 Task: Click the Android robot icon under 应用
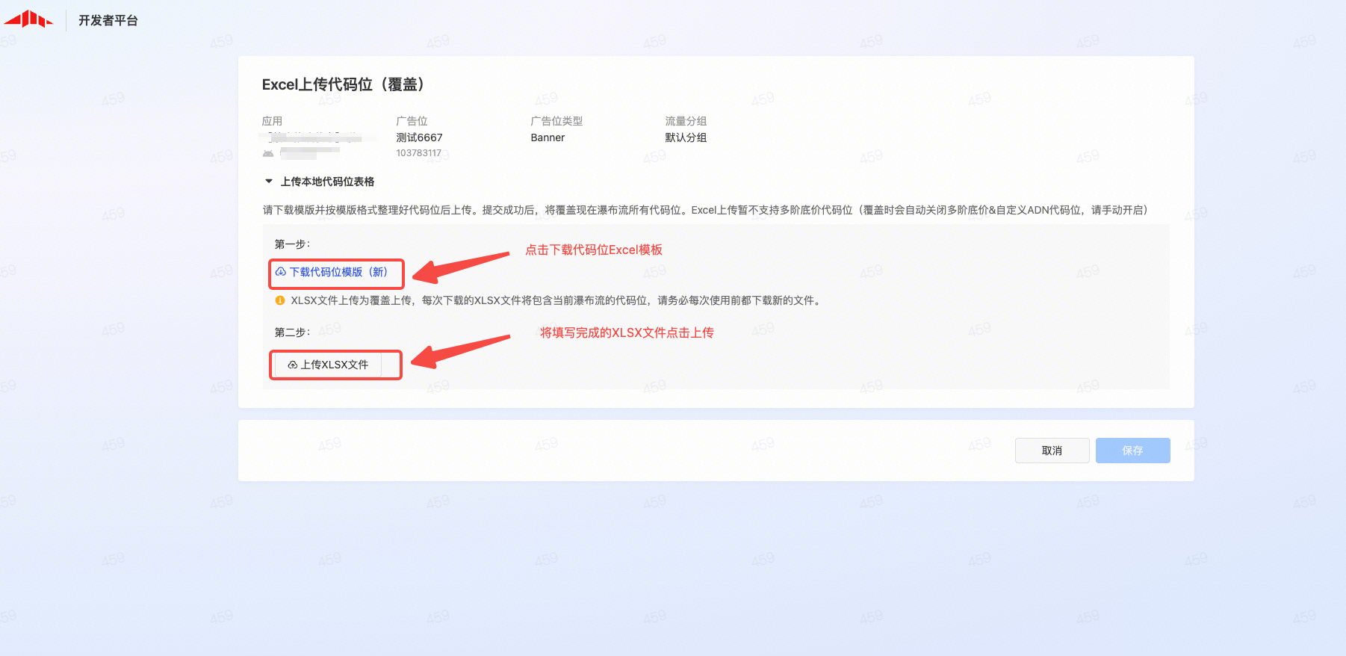[x=268, y=153]
